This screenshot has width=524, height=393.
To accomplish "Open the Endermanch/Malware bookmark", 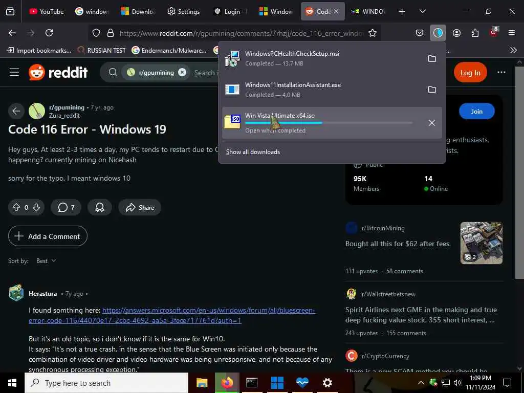I will tap(169, 51).
